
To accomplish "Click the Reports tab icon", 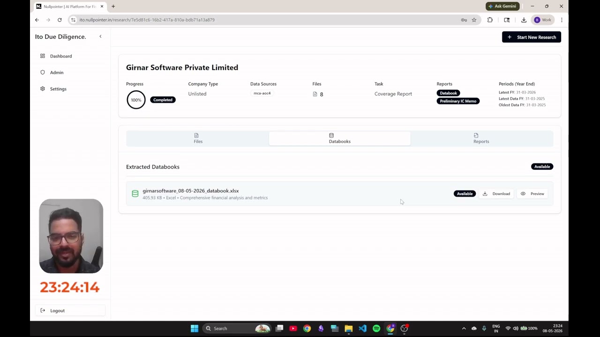I will pyautogui.click(x=476, y=135).
